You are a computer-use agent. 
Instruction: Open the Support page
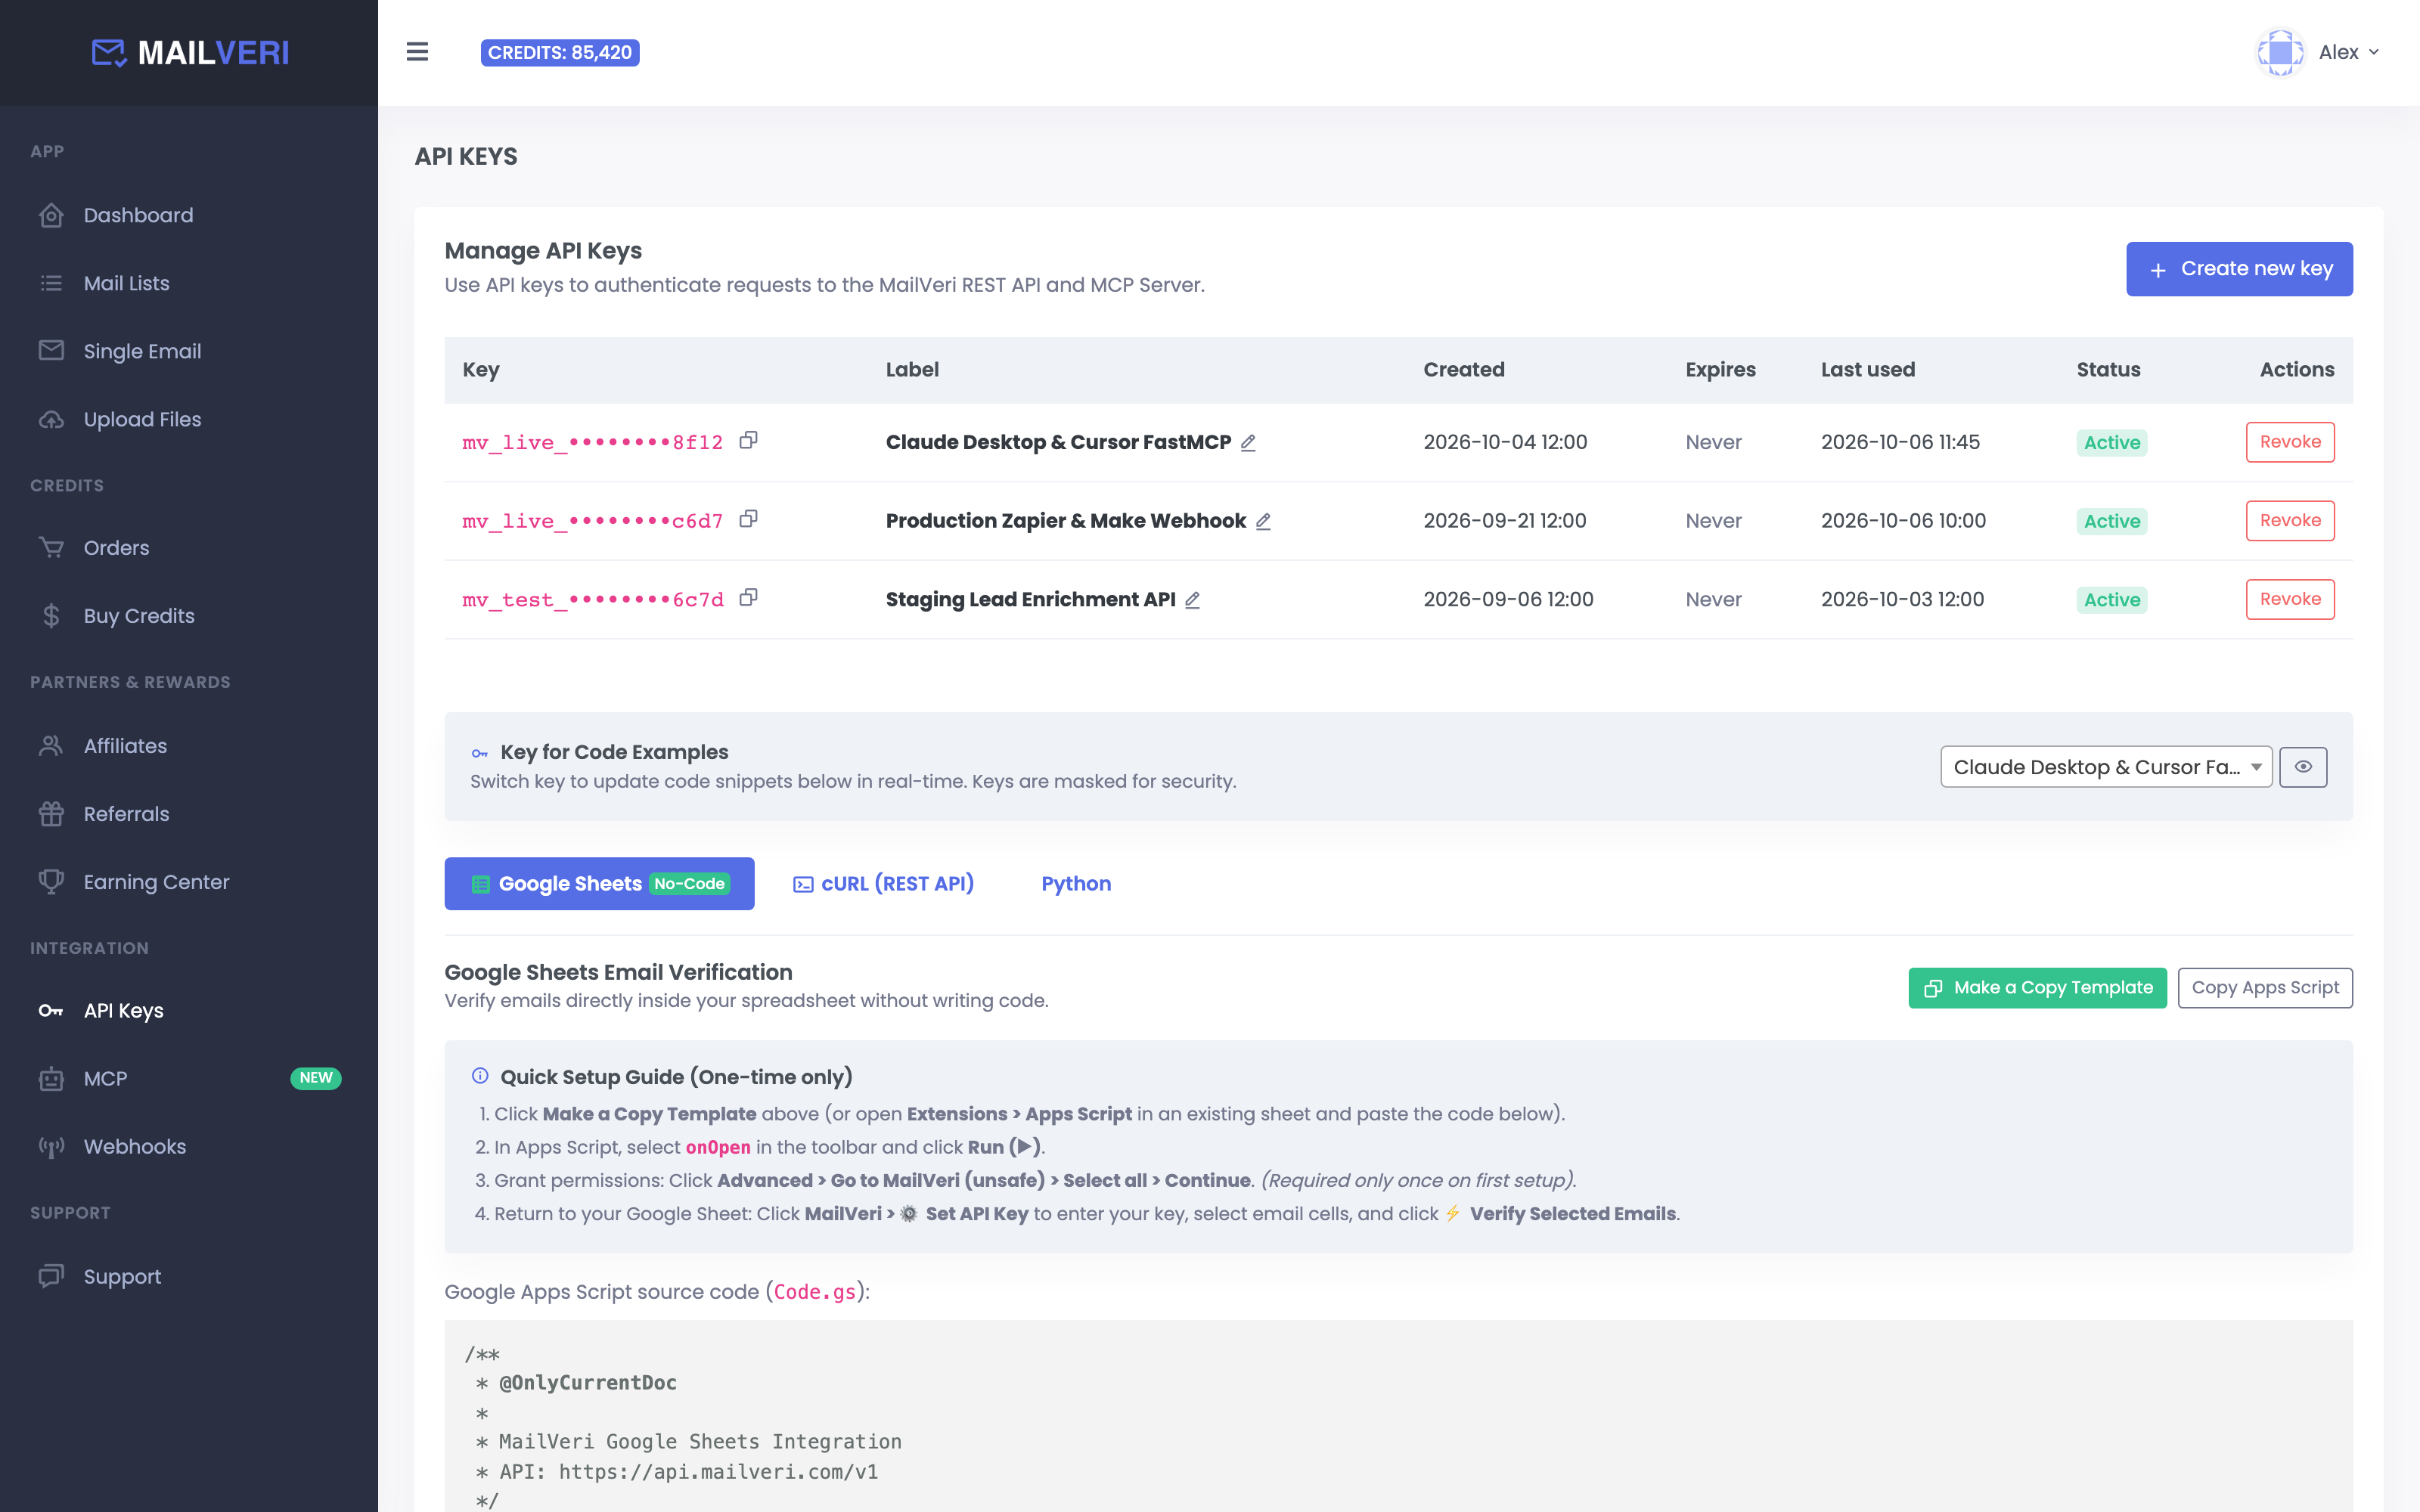[x=122, y=1276]
